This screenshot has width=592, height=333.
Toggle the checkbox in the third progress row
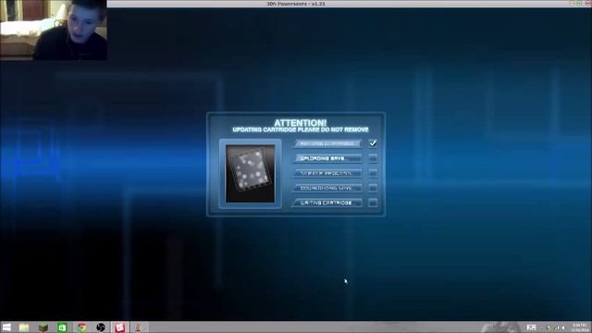[373, 173]
